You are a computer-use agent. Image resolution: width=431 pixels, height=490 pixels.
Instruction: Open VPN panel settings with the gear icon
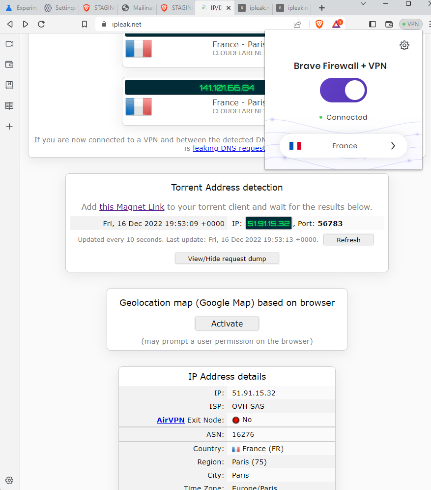[x=404, y=45]
